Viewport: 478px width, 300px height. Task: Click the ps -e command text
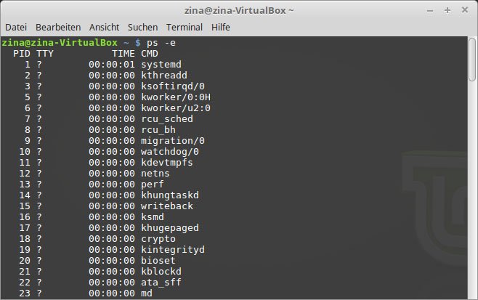161,43
